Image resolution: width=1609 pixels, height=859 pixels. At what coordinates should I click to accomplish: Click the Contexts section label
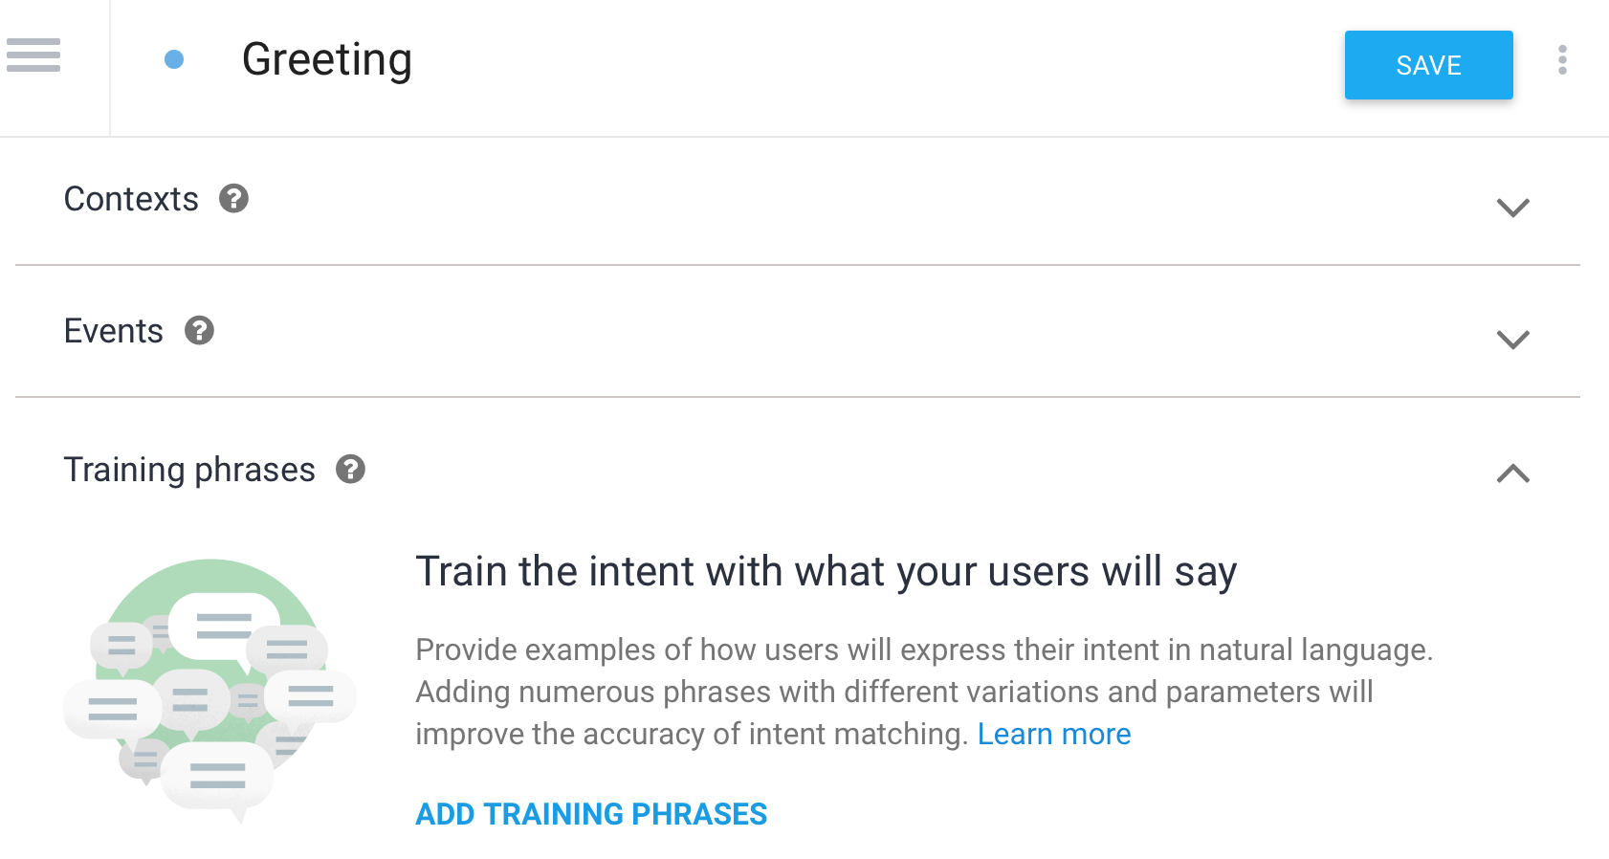pos(131,199)
